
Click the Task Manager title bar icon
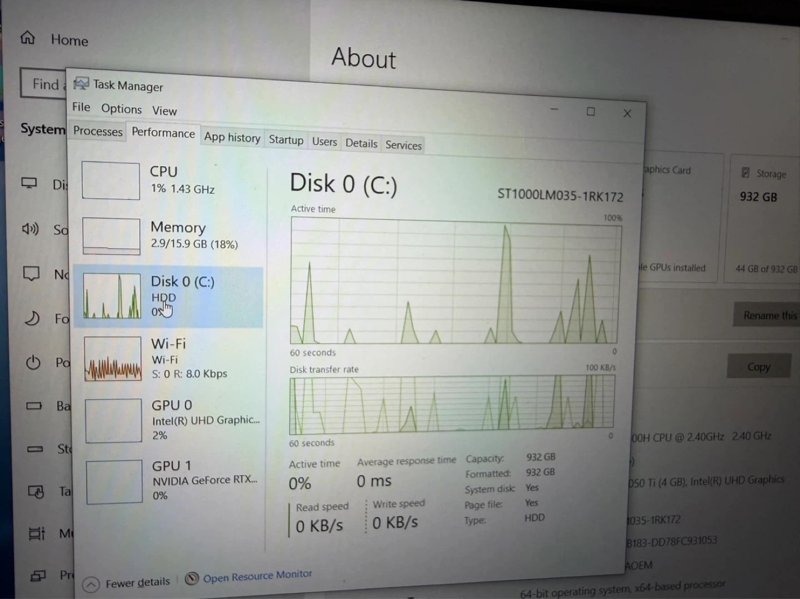pyautogui.click(x=81, y=83)
